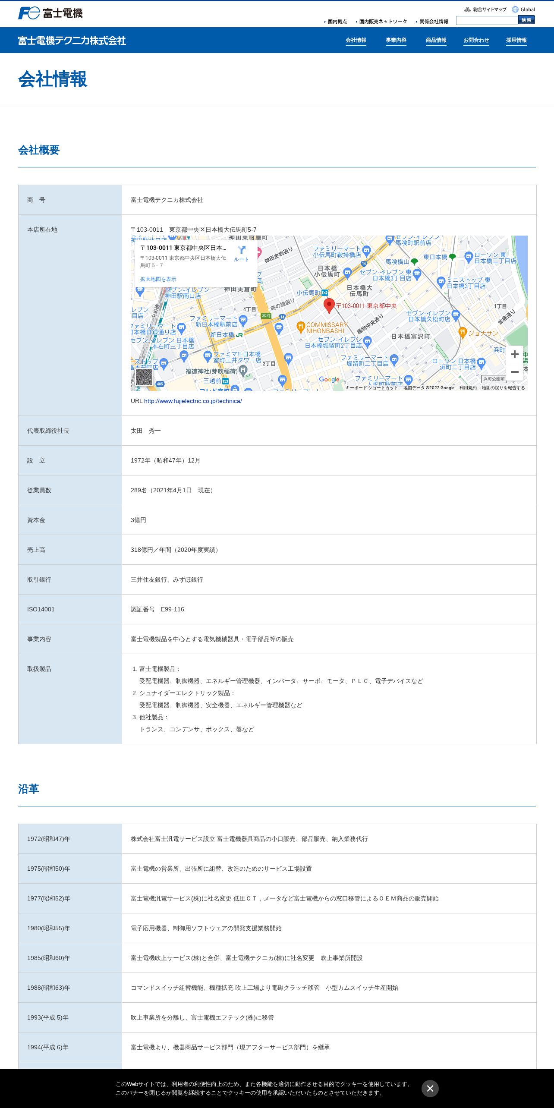Click ローソン 日本橋浜町二丁目店 marker
Viewport: 554px width, 1108px height.
(482, 363)
